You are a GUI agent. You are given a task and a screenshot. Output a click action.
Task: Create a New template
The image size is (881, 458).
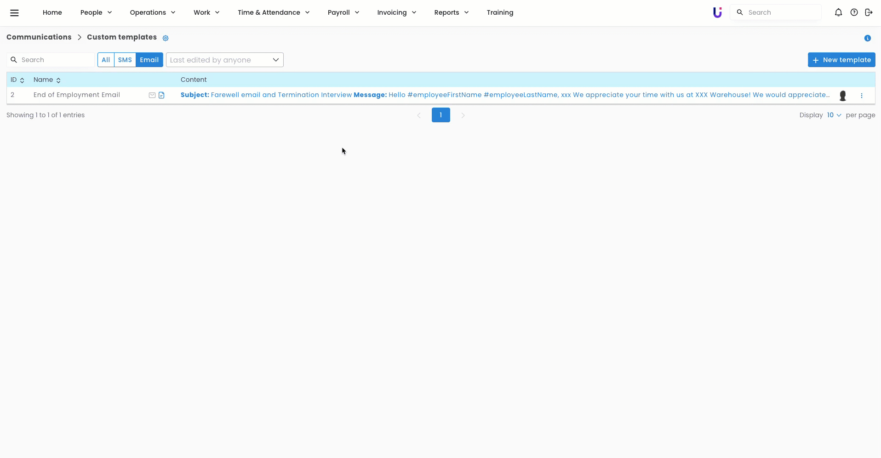click(841, 60)
